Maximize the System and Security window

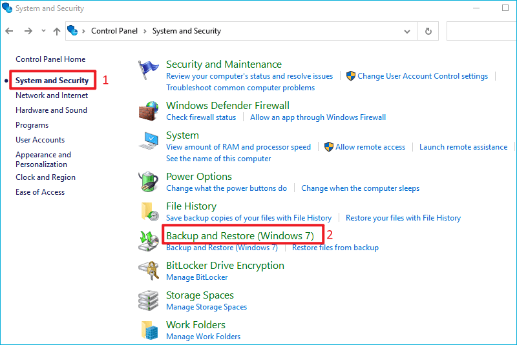505,8
